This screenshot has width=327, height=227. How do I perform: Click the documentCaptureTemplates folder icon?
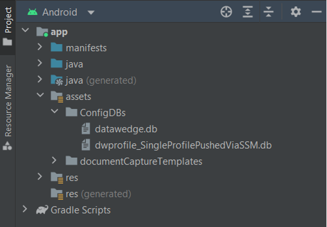coord(71,161)
